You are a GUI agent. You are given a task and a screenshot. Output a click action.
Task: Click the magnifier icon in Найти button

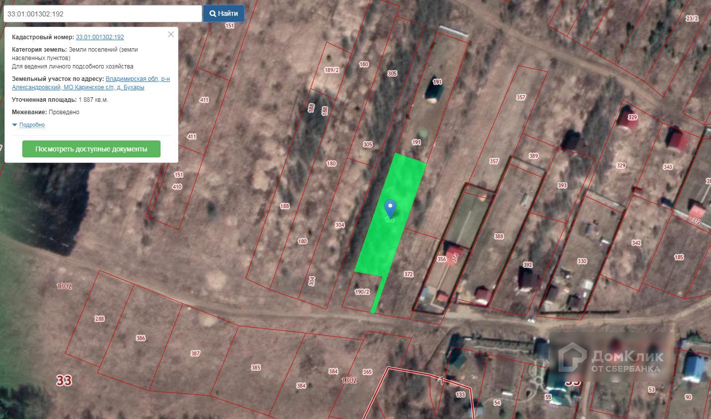213,13
